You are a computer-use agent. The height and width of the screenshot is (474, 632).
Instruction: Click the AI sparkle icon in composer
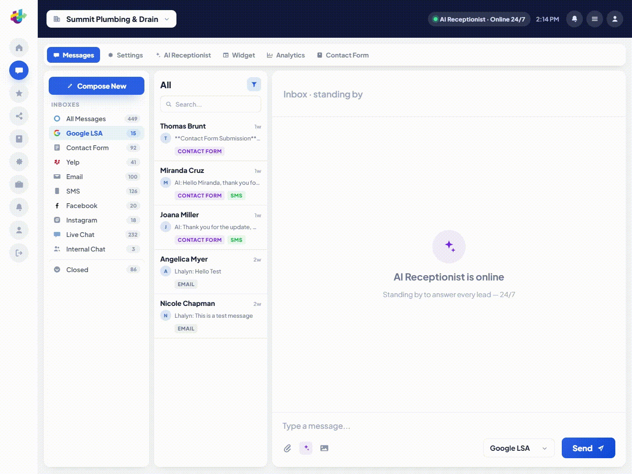pos(306,448)
